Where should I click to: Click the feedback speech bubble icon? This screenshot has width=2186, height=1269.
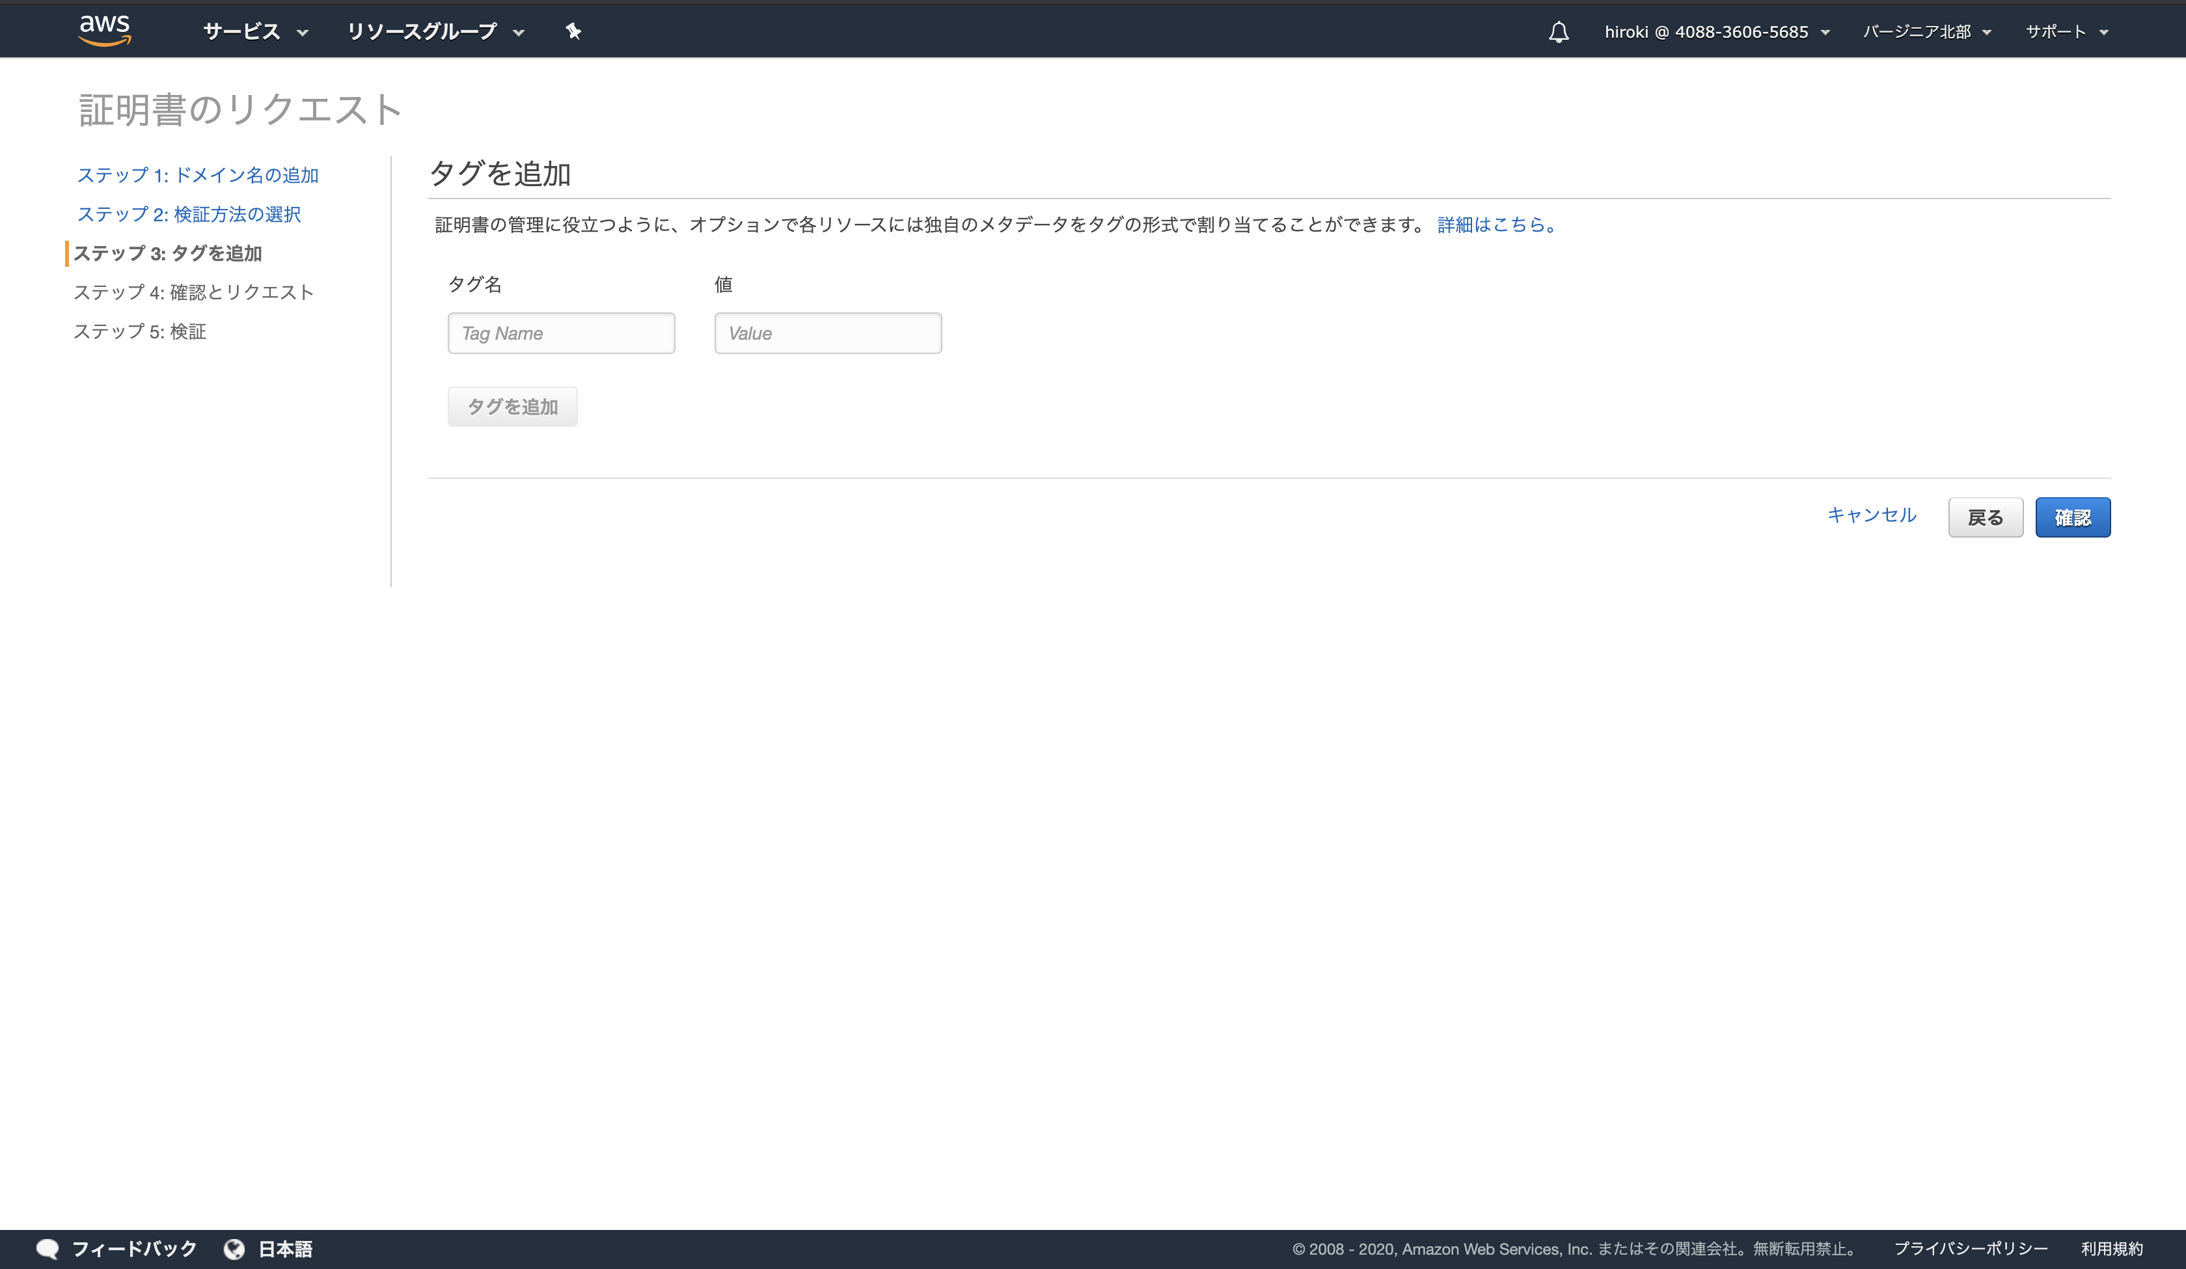click(48, 1248)
